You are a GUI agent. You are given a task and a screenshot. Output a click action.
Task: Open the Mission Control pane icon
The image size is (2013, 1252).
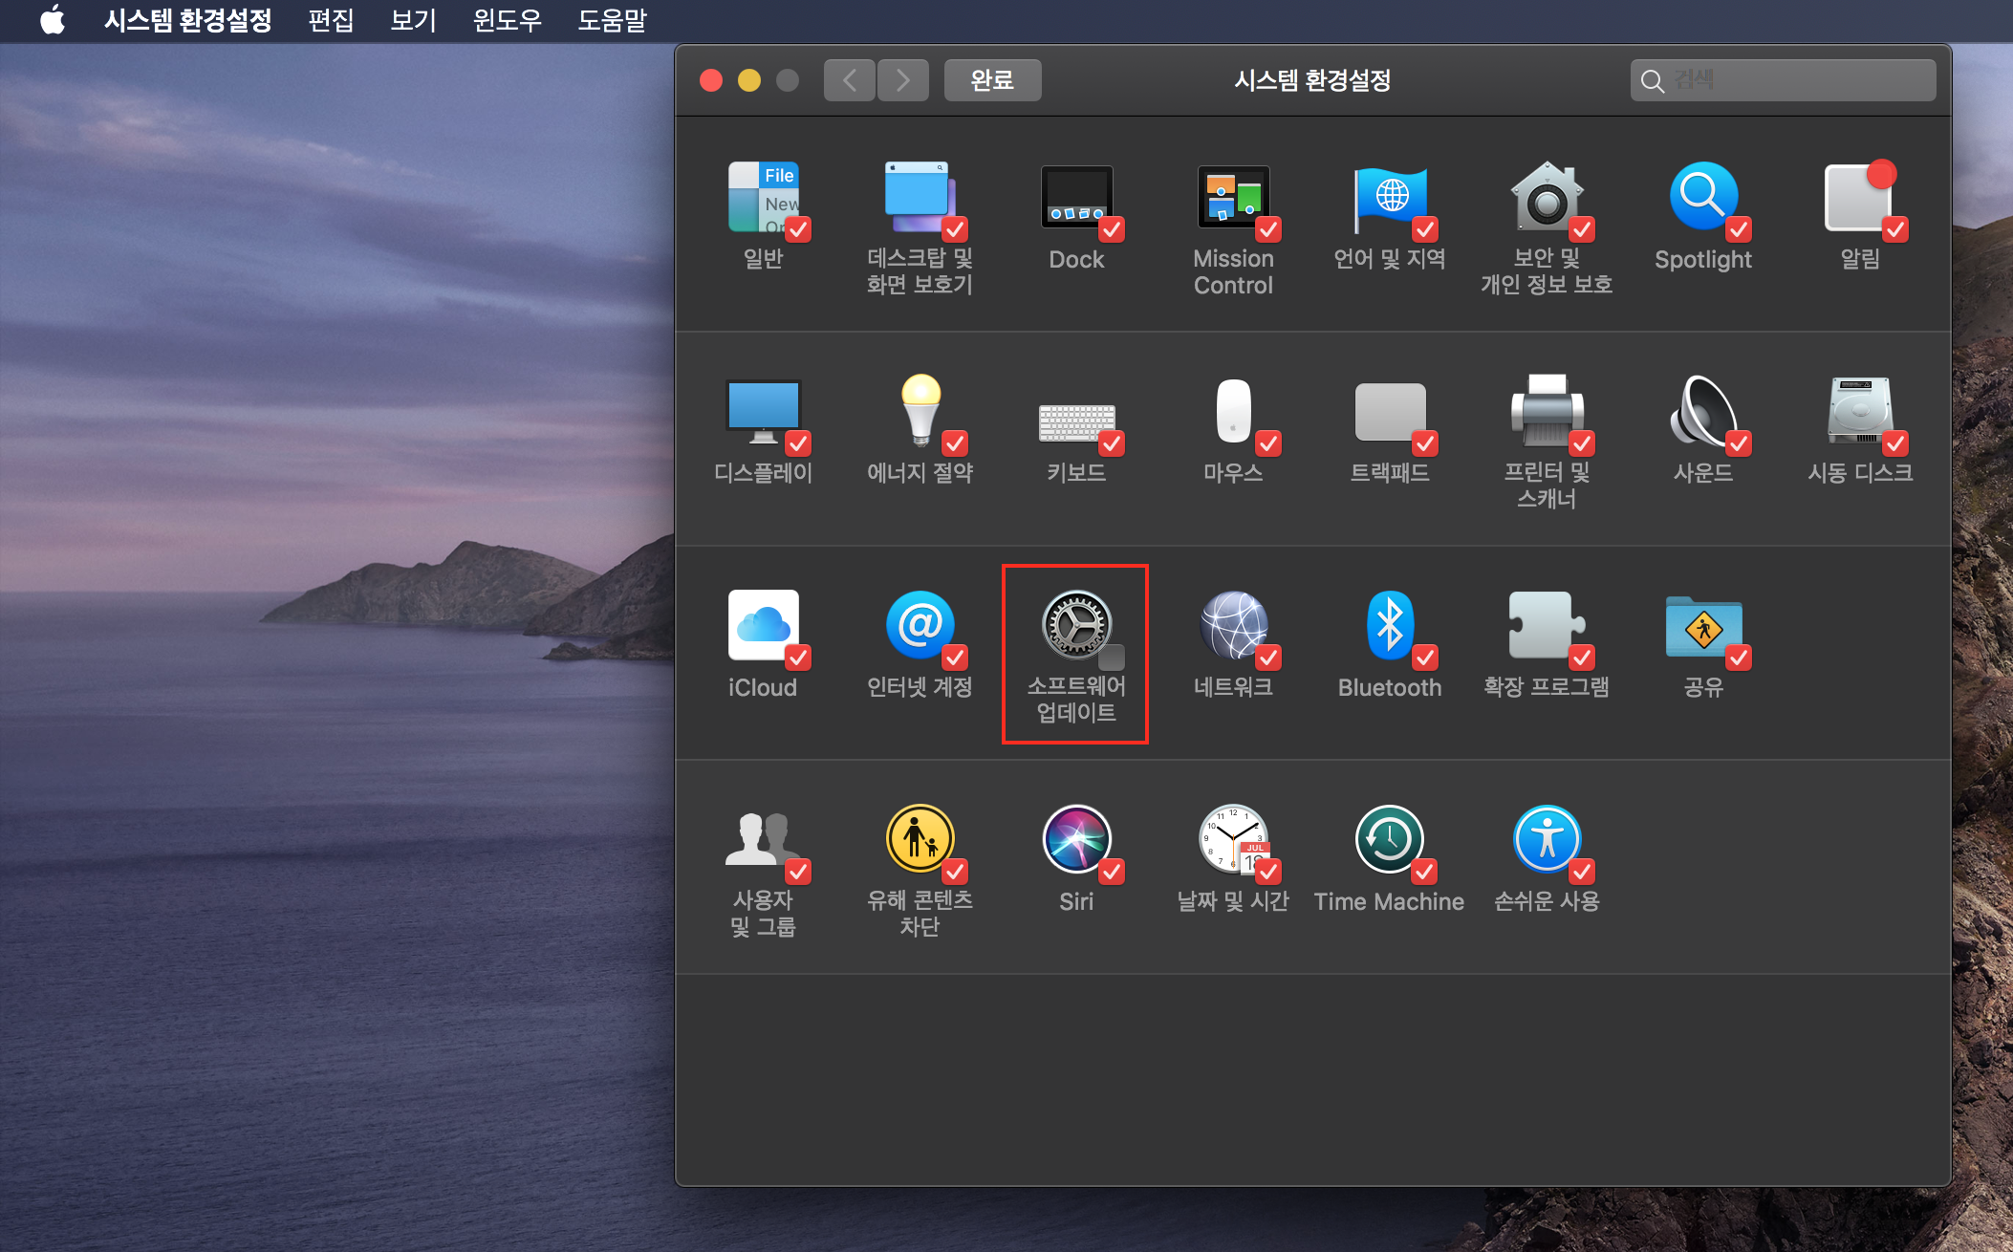[1232, 197]
